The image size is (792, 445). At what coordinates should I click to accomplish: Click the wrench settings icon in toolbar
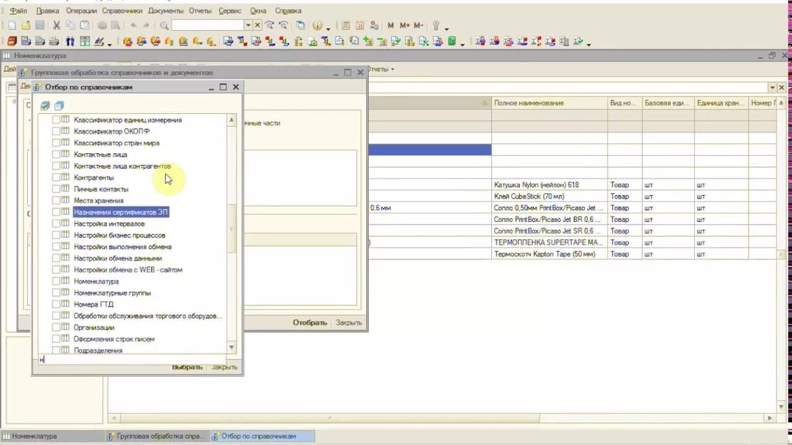[x=436, y=25]
